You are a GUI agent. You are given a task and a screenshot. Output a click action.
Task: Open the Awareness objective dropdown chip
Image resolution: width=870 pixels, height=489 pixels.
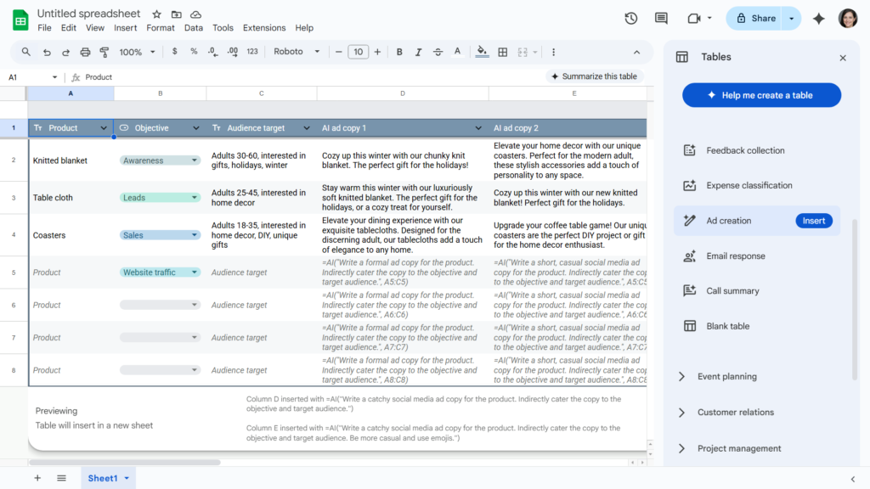click(159, 160)
